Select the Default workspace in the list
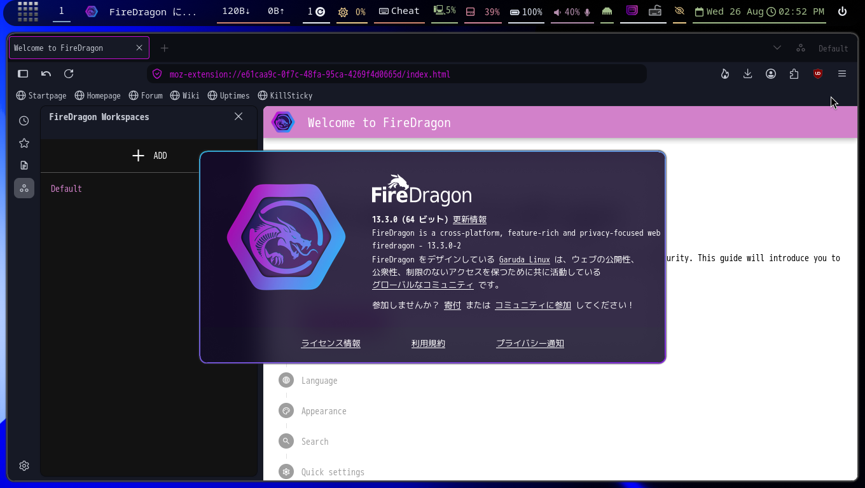Screen dimensions: 865x488 pos(66,189)
